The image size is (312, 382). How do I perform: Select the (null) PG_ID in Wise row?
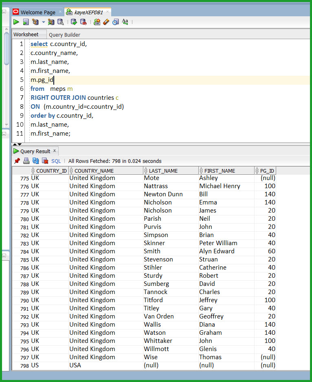265,358
